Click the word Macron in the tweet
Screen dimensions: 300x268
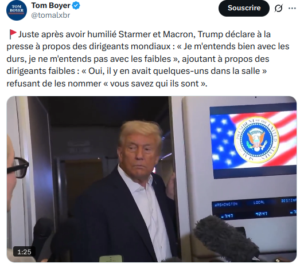180,34
